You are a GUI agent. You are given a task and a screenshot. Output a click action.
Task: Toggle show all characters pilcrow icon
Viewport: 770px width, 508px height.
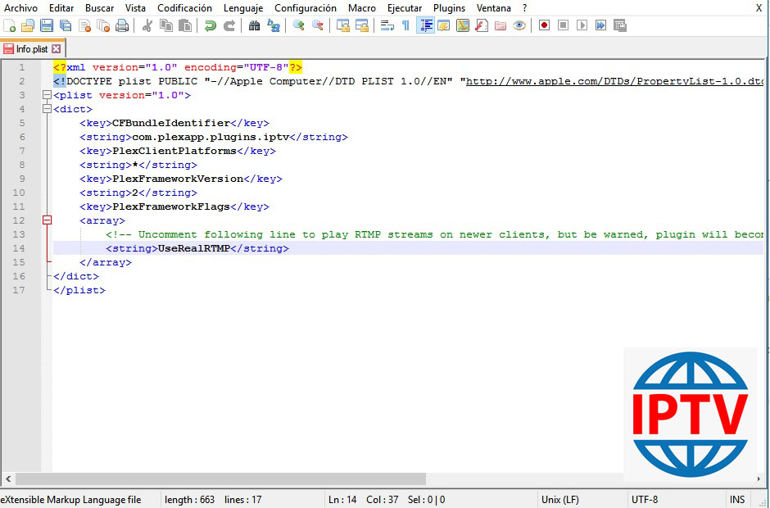(x=405, y=25)
